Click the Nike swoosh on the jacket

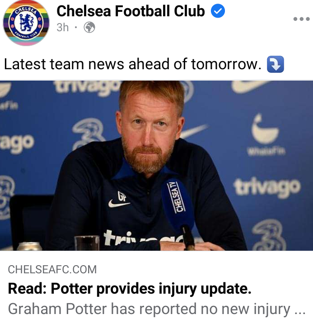click(119, 204)
